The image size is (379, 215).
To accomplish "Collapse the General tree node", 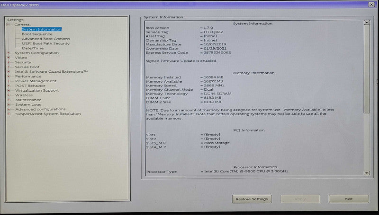I will (x=8, y=25).
